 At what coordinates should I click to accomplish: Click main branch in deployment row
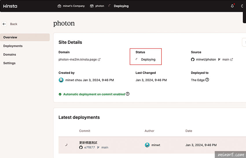coord(105,147)
